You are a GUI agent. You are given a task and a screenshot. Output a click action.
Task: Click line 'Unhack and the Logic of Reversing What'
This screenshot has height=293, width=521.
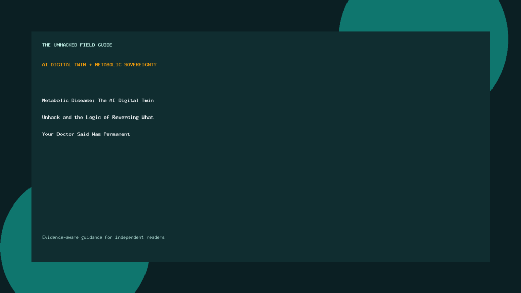click(98, 118)
